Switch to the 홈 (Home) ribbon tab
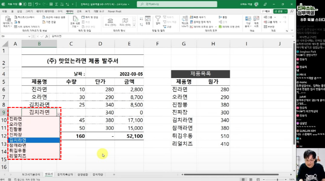 12,11
